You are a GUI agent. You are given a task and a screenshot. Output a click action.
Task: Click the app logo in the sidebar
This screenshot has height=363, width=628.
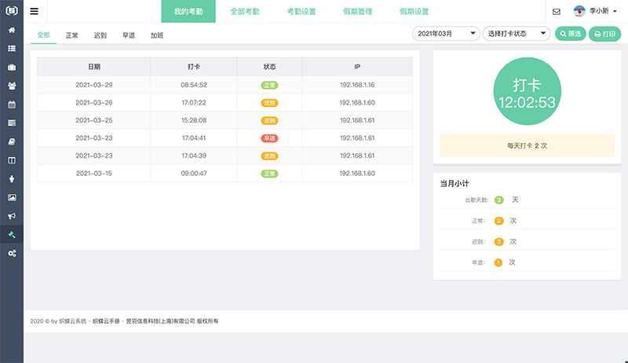(x=12, y=11)
